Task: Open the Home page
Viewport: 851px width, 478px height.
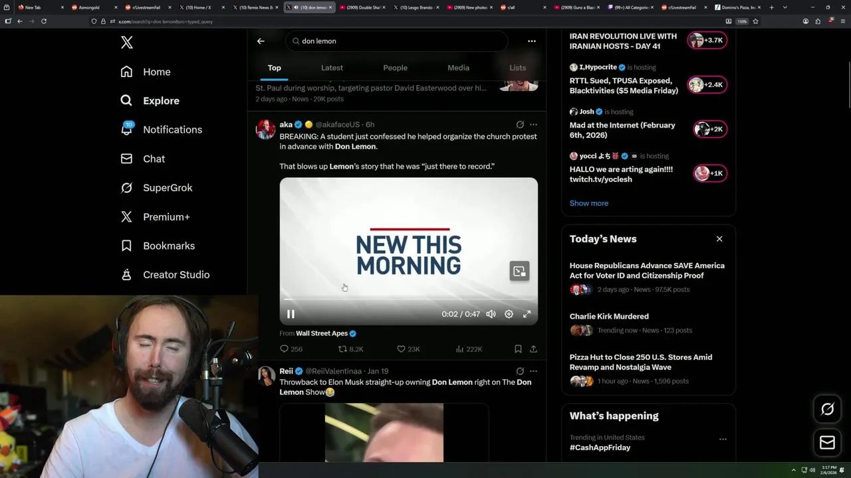Action: (x=146, y=72)
